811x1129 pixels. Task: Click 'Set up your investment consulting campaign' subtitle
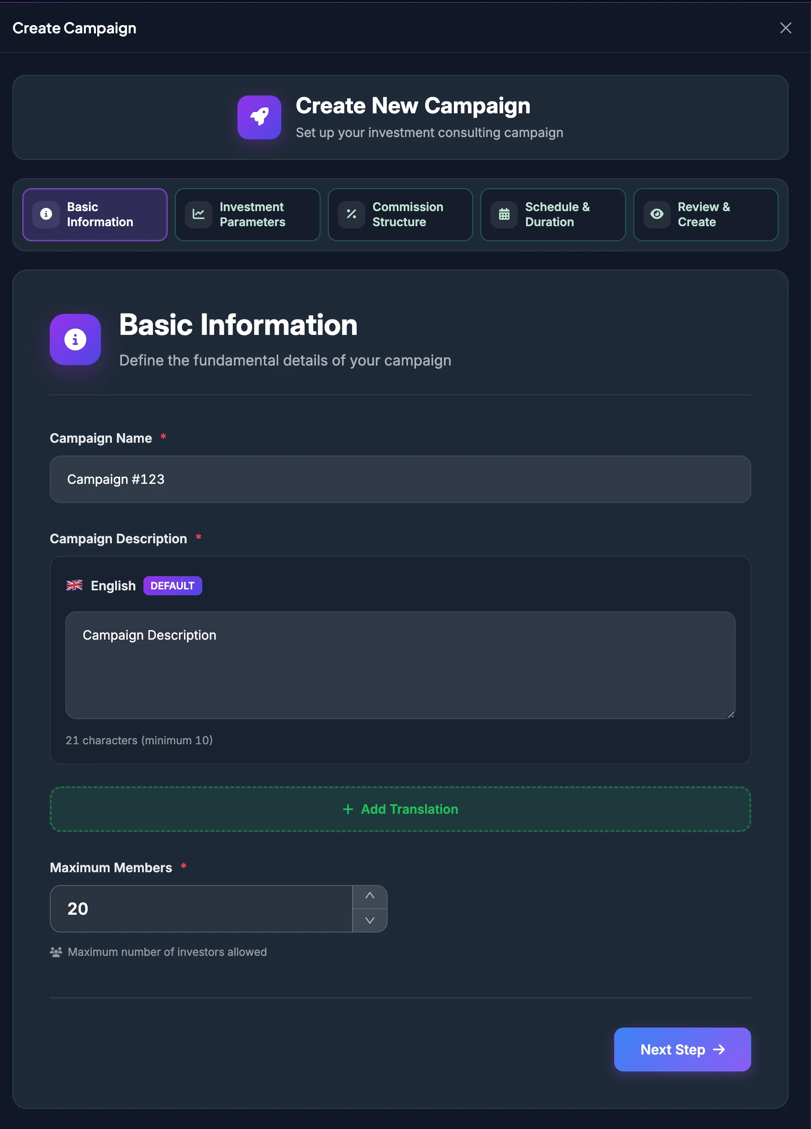(429, 133)
